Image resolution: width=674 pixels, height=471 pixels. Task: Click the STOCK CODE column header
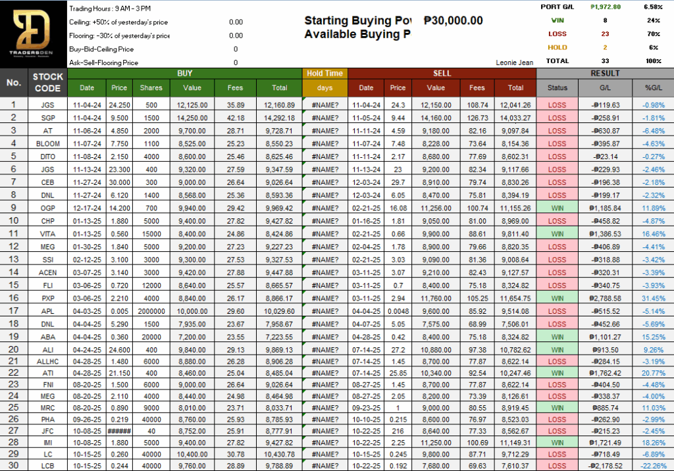point(47,82)
